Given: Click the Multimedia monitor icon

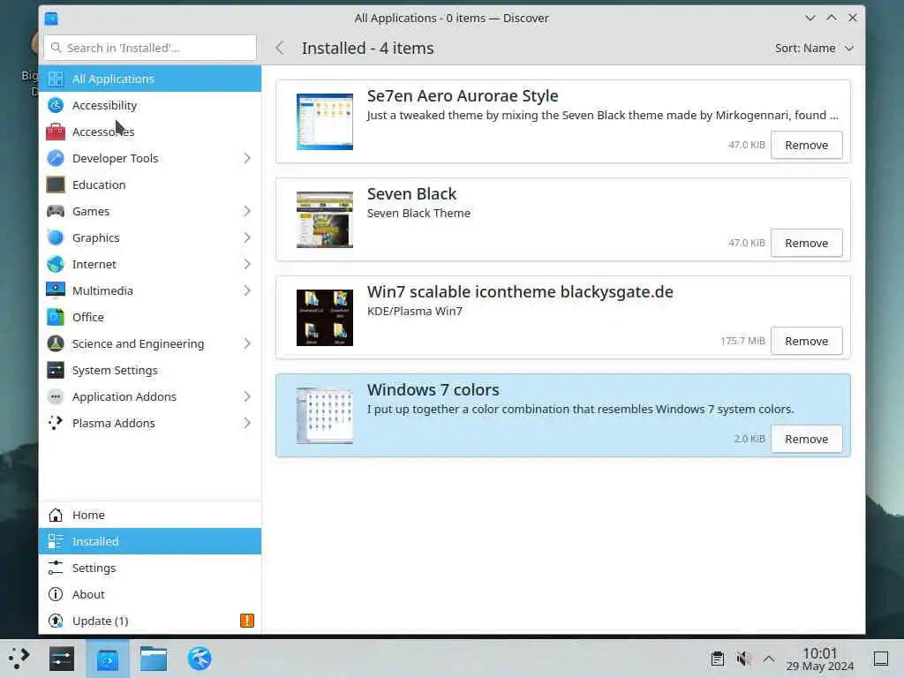Looking at the screenshot, I should 56,290.
